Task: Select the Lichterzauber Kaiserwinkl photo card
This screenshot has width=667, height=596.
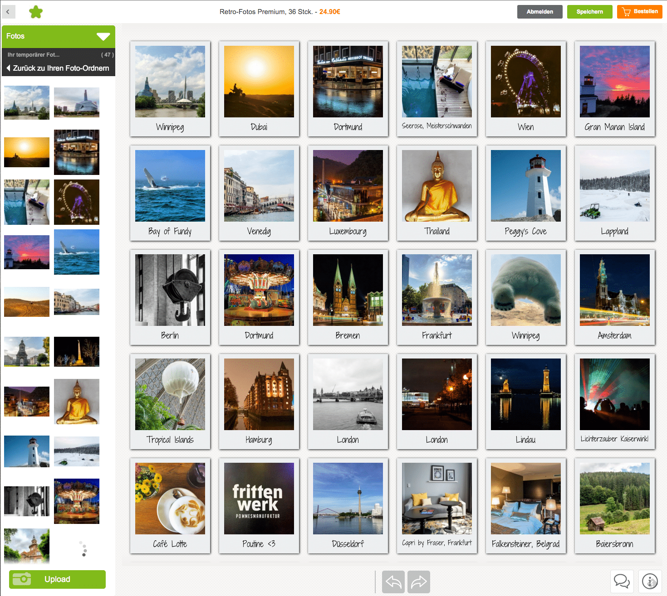Action: [x=615, y=402]
